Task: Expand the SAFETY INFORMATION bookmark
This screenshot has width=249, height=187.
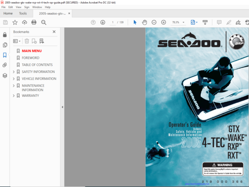Action: [14, 72]
